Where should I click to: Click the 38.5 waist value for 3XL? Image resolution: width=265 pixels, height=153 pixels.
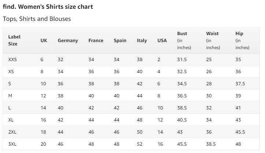pos(211,144)
